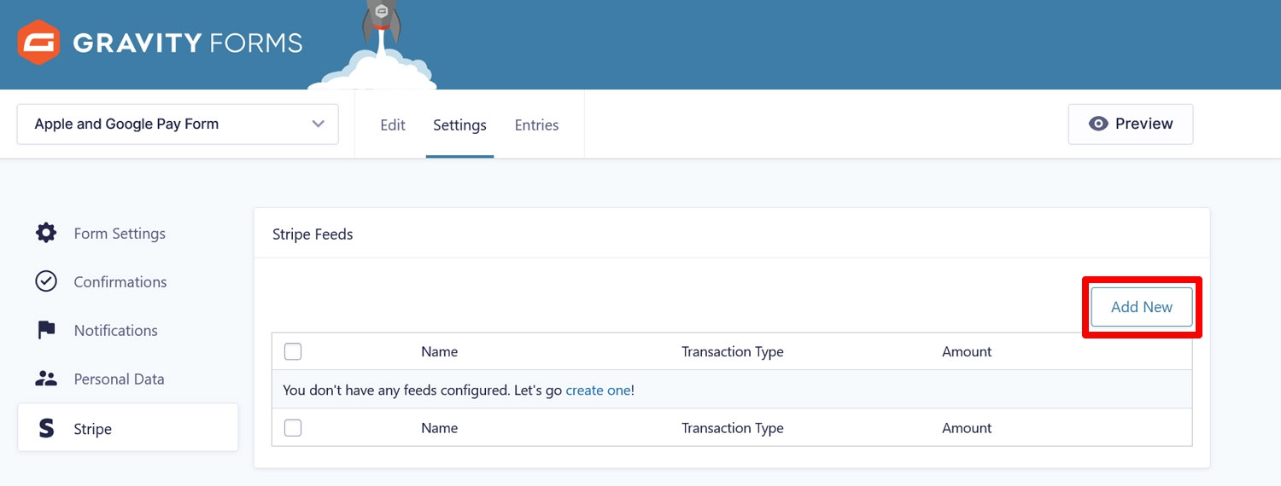This screenshot has height=486, width=1281.
Task: Click the eye icon in Preview button
Action: 1098,124
